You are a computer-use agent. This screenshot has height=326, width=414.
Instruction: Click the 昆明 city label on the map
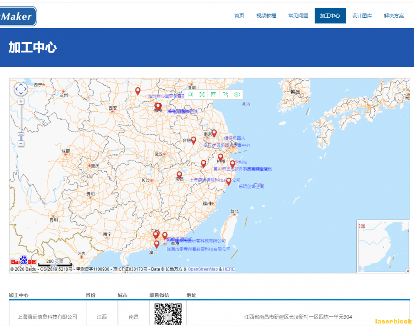tap(53, 220)
